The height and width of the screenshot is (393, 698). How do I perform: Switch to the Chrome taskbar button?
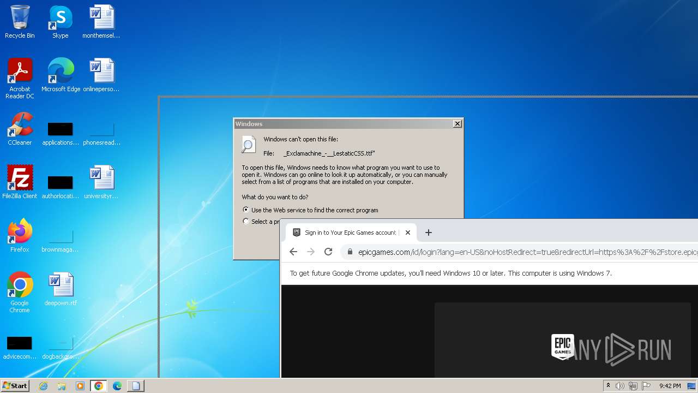[x=99, y=386]
